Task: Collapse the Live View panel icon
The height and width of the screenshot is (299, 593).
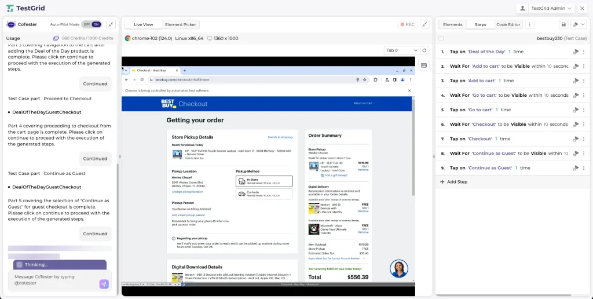Action: pyautogui.click(x=424, y=24)
